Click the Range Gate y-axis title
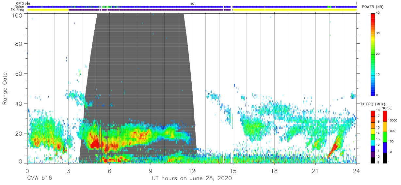The height and width of the screenshot is (185, 401). click(5, 88)
